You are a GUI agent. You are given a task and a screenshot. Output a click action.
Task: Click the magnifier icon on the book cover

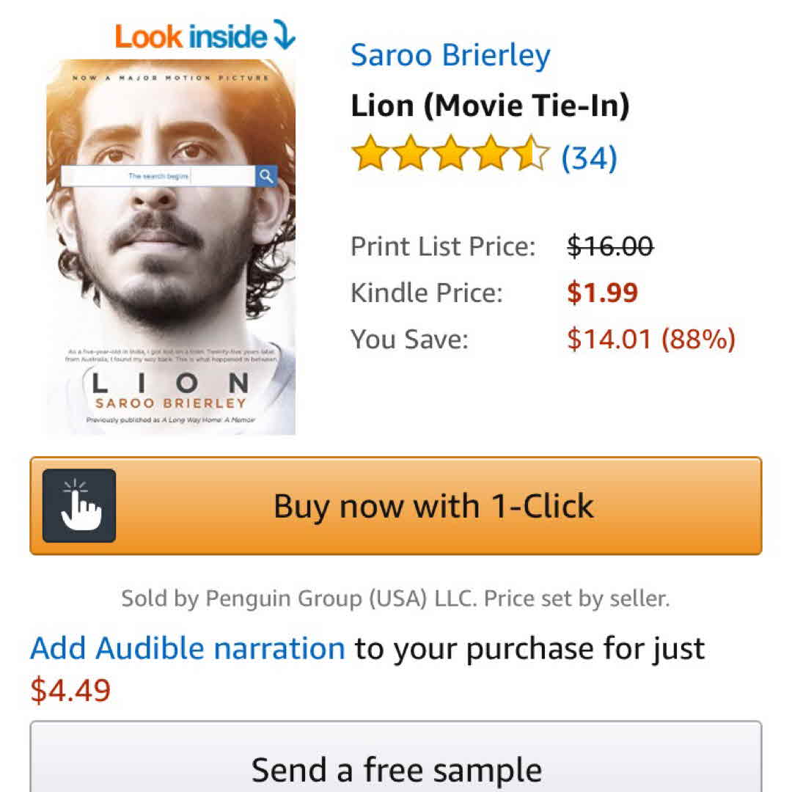click(266, 176)
